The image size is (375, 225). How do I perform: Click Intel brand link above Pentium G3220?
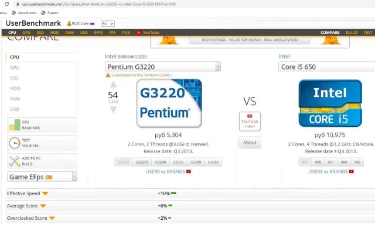coord(111,56)
